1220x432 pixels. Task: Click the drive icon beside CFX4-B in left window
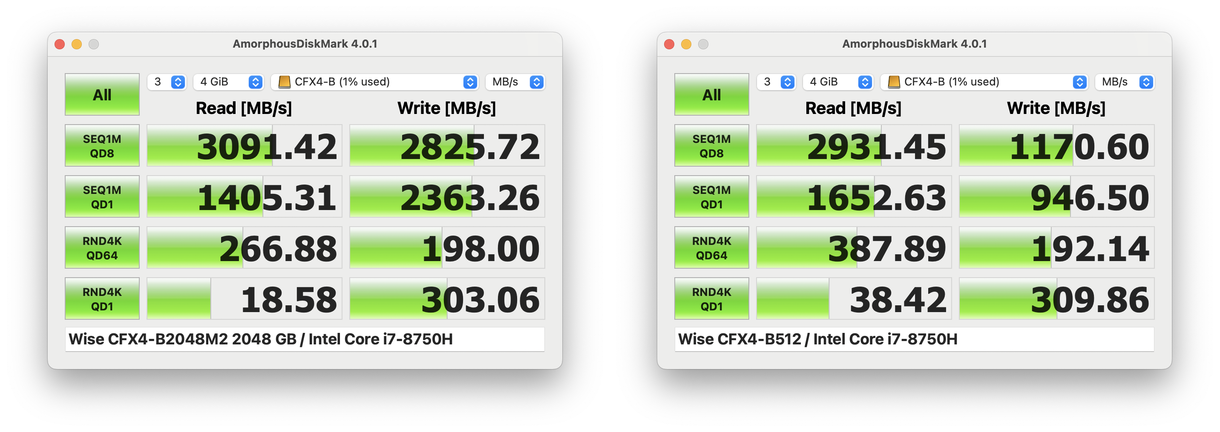pos(284,82)
